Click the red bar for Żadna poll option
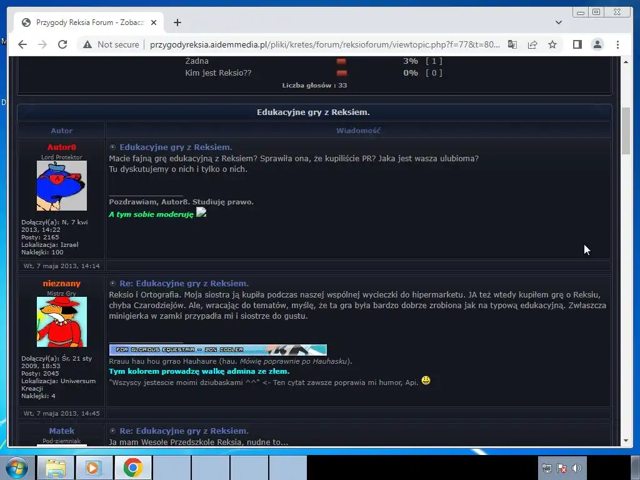 [x=341, y=61]
